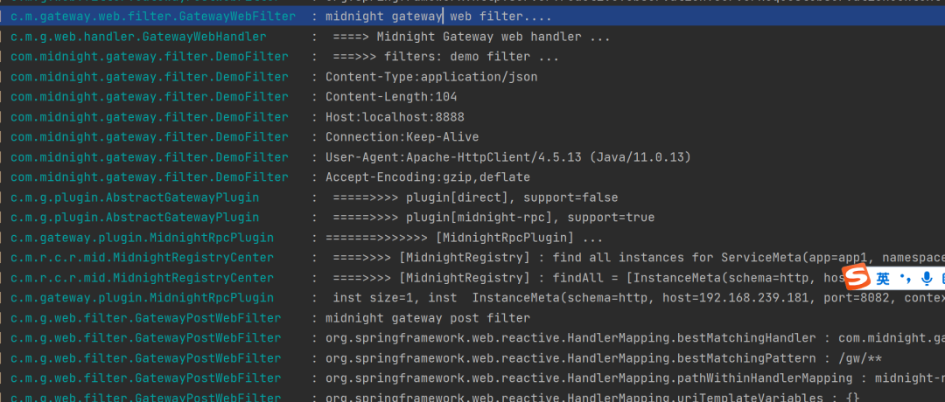Click MidnightRpcPlugin logger name beside 'inst size=1'
Image resolution: width=945 pixels, height=402 pixels.
pos(143,298)
